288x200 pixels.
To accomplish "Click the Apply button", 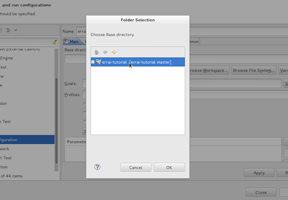I will click(x=259, y=173).
